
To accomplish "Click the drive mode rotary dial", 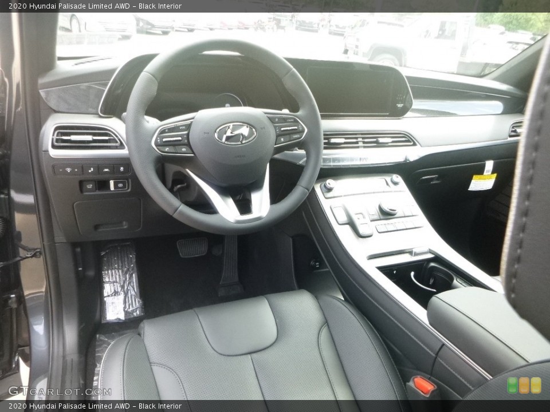I will click(x=388, y=209).
